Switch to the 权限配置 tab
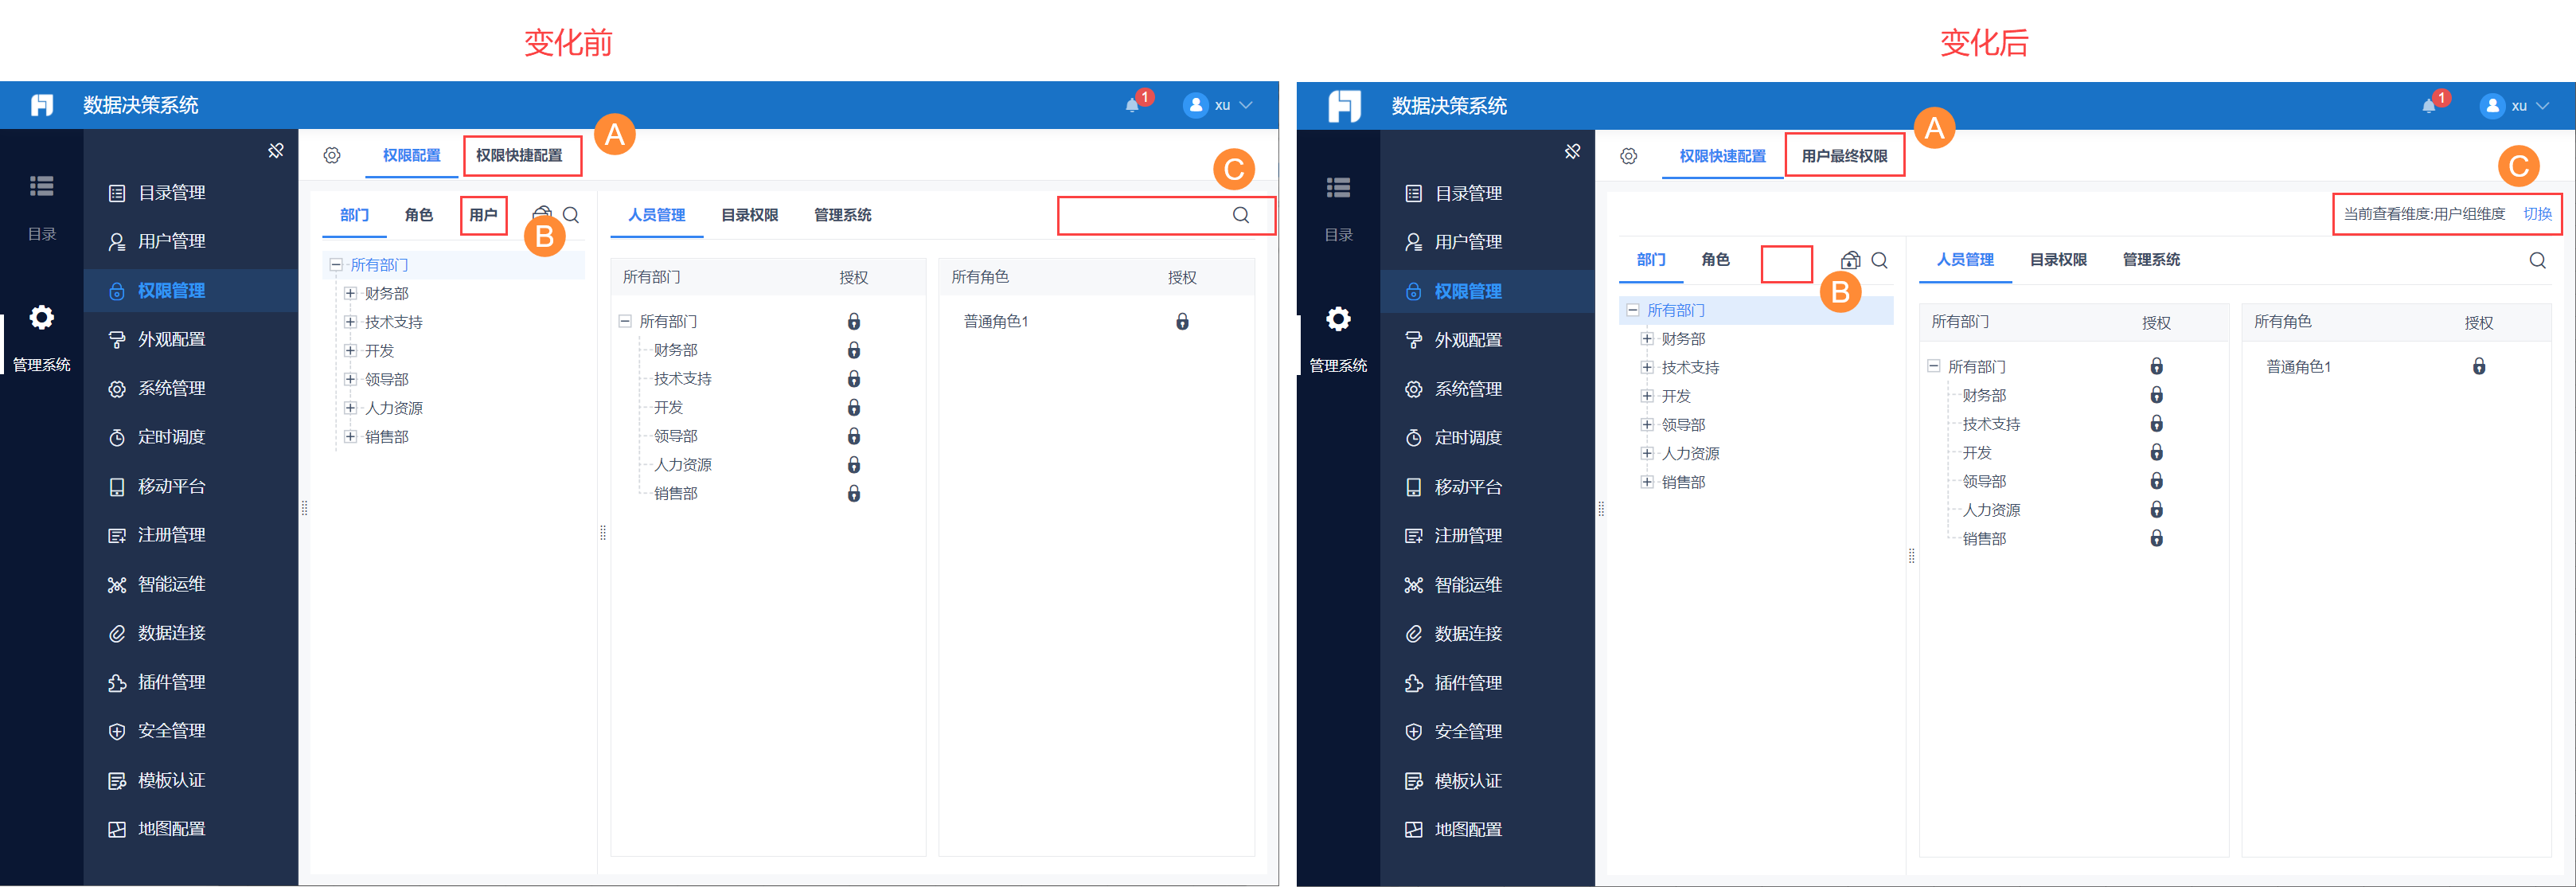This screenshot has width=2576, height=887. pos(411,155)
